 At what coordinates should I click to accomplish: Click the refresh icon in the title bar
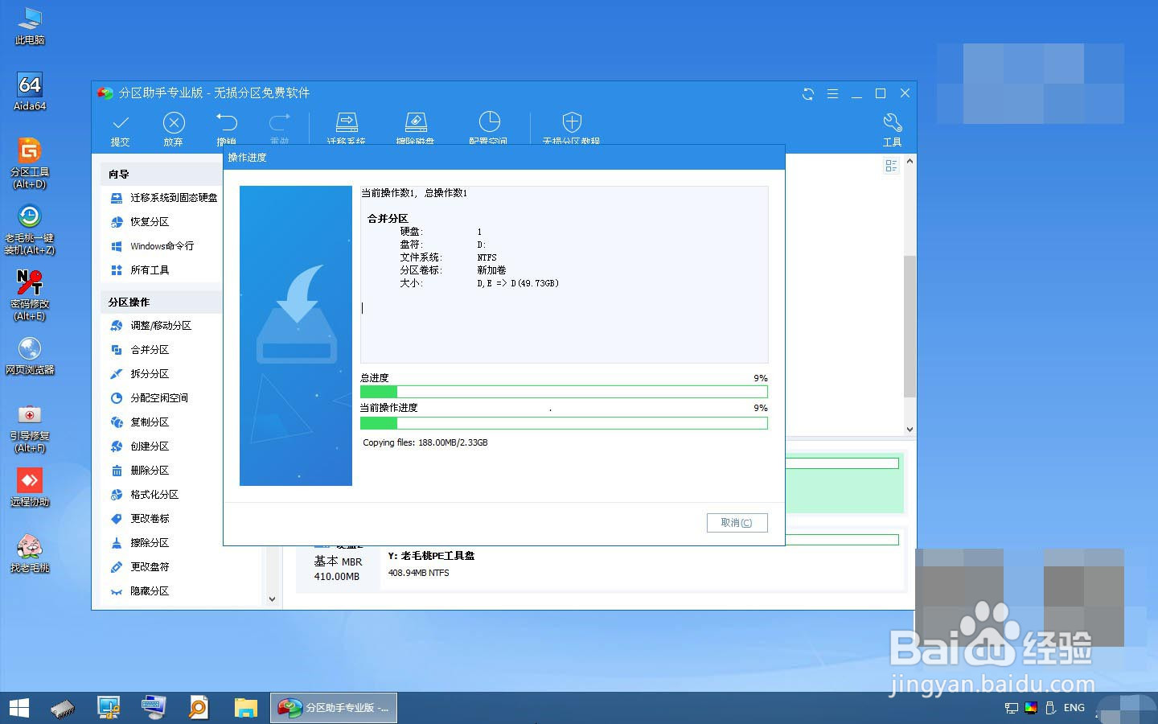808,93
